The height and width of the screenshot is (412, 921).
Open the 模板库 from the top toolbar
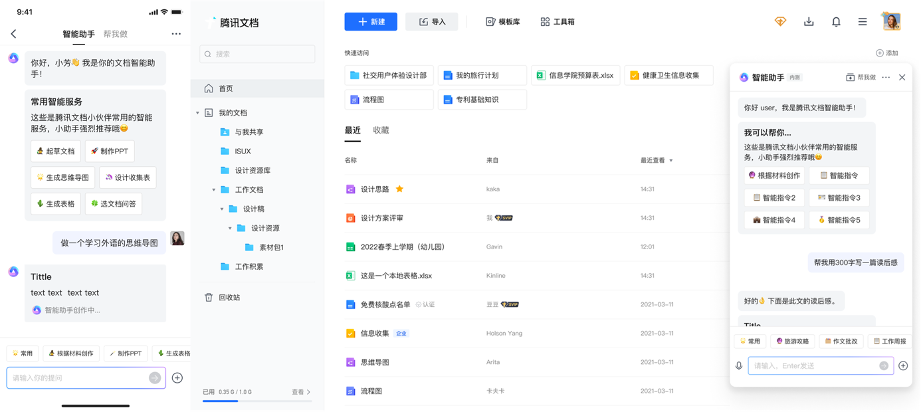tap(502, 21)
